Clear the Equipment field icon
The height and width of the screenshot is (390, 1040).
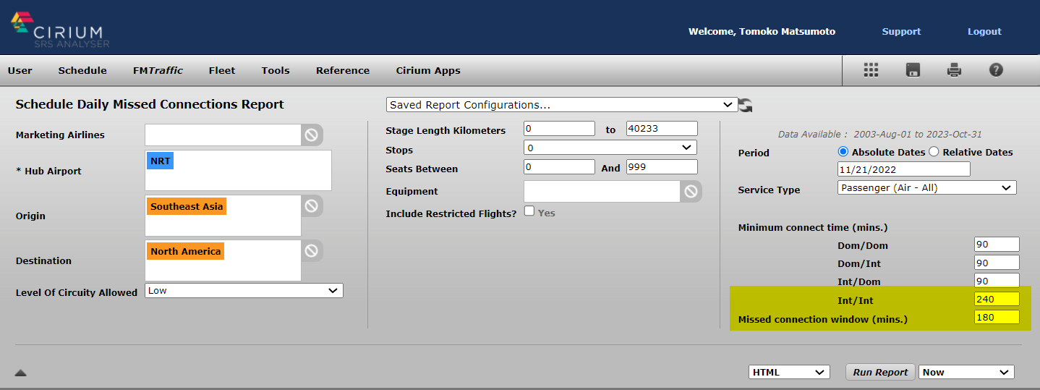coord(691,191)
